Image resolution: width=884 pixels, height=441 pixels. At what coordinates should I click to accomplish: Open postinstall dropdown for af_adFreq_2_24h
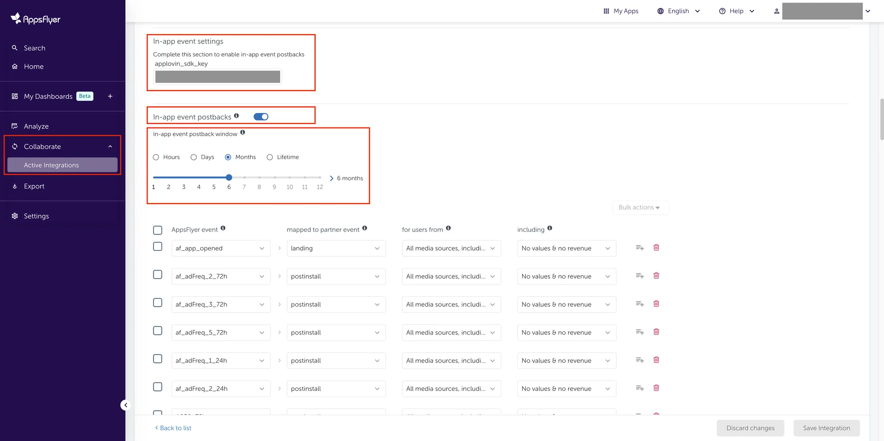click(336, 388)
